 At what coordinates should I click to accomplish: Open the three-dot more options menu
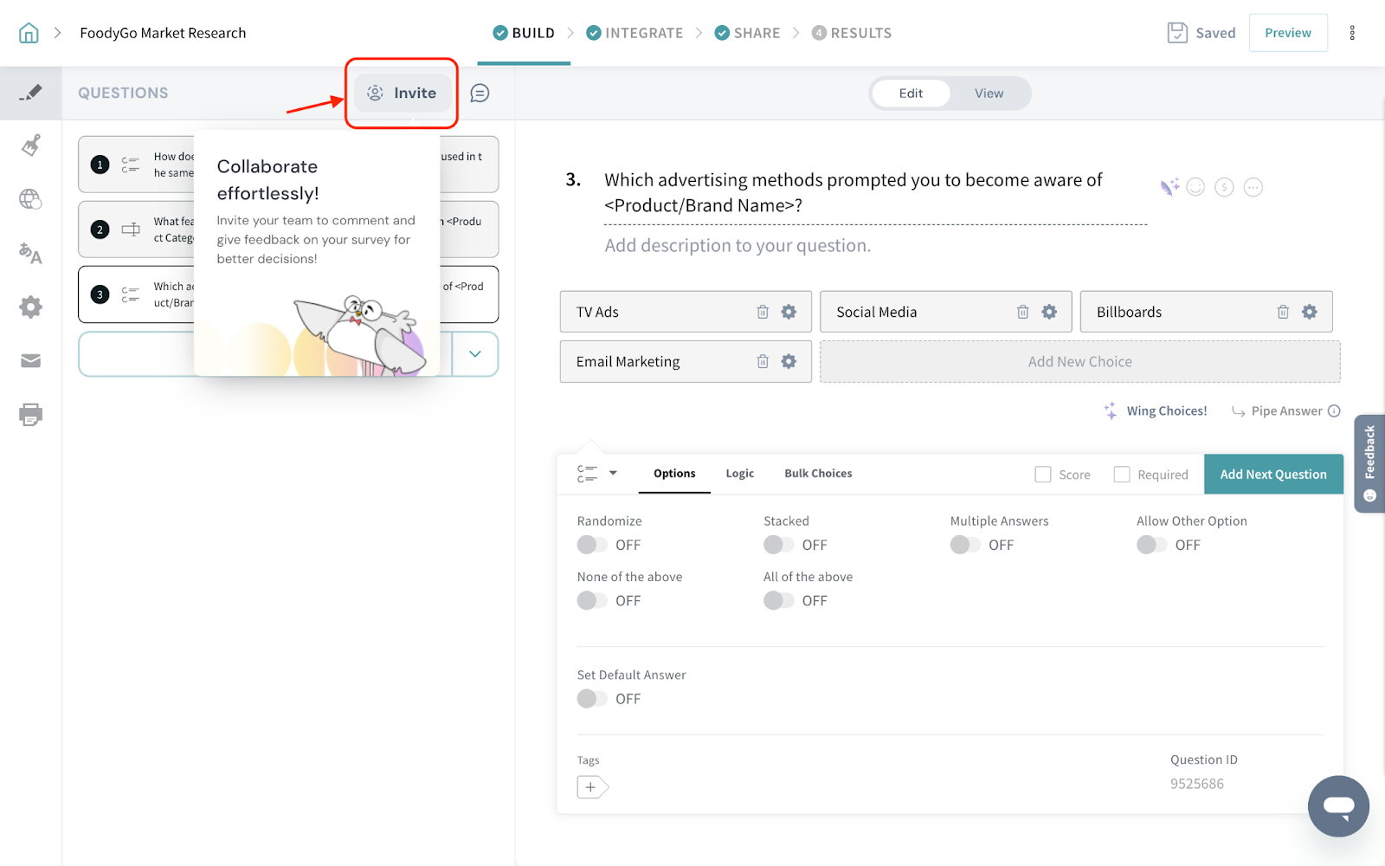click(x=1352, y=33)
